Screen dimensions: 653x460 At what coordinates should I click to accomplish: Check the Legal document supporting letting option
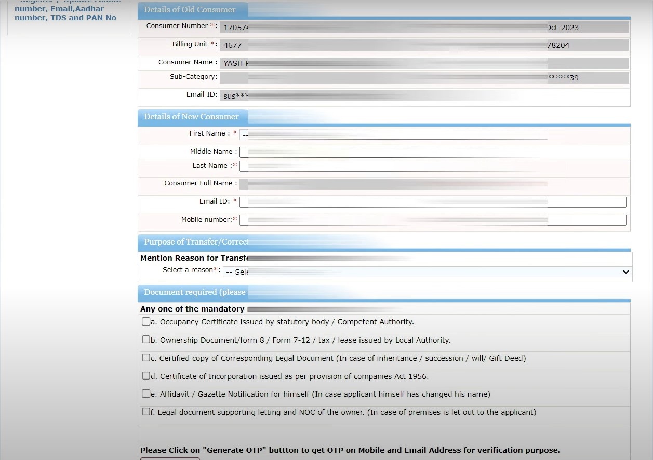pos(146,411)
